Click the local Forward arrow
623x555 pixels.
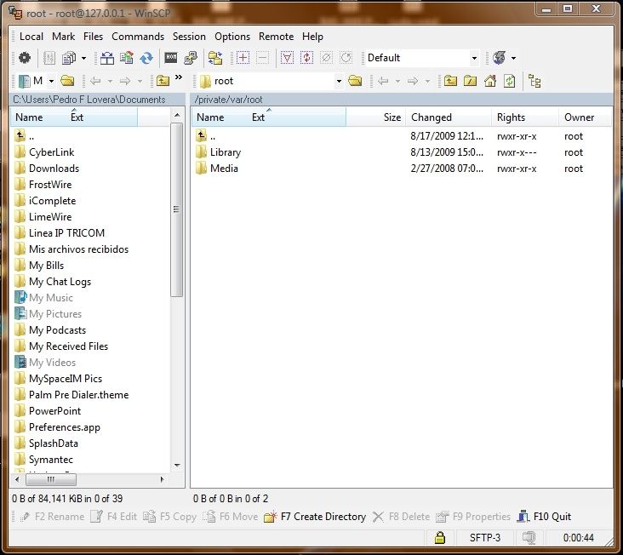click(125, 81)
